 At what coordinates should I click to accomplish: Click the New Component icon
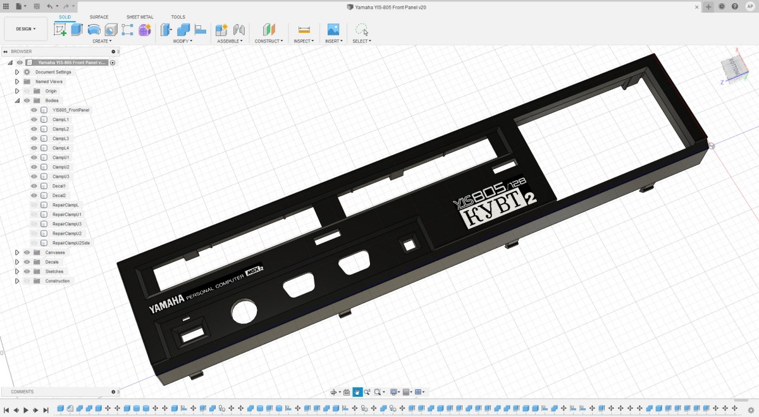pyautogui.click(x=221, y=30)
